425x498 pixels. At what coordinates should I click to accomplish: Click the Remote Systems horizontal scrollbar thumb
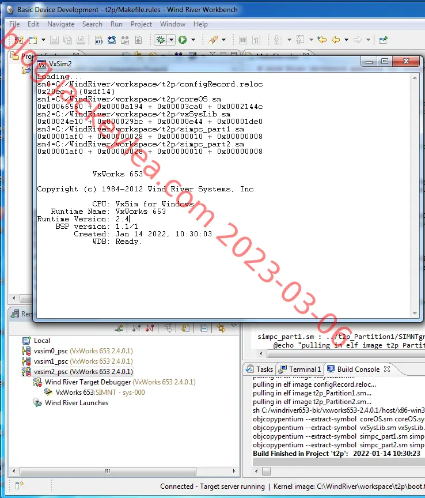[108, 471]
